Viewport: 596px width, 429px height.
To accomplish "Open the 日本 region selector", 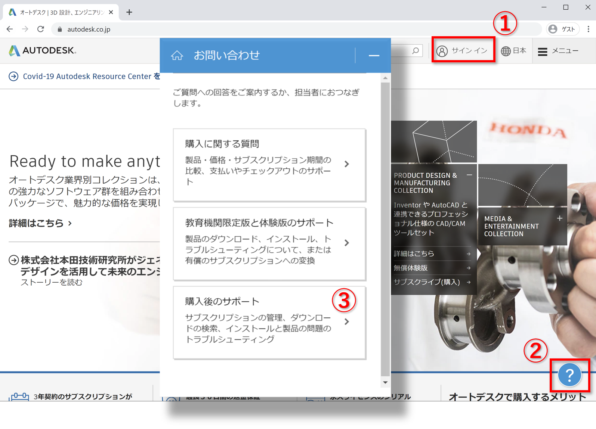I will [513, 51].
